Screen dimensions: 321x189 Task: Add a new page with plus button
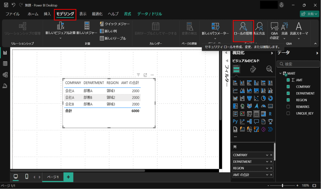pos(68,177)
